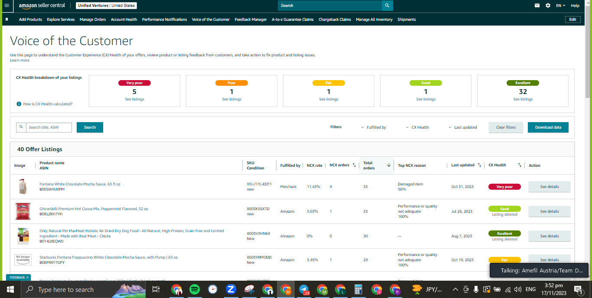Open Shipments menu item
The height and width of the screenshot is (298, 592).
tap(407, 19)
